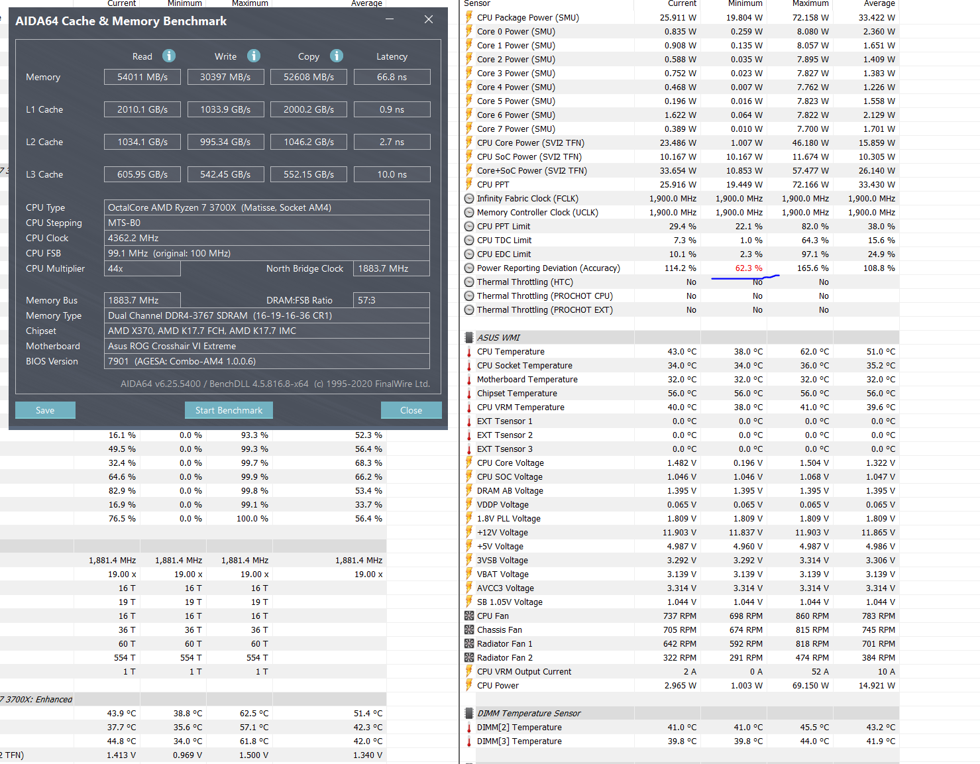Select the CPU Power 2.965 W row label
This screenshot has width=980, height=764.
pos(498,685)
